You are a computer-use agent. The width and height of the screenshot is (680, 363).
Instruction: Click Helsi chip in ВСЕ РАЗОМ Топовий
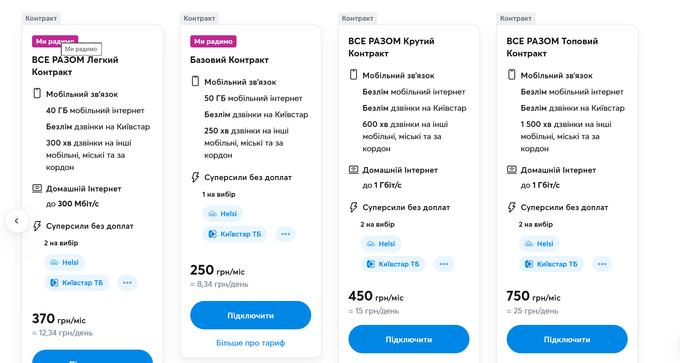click(x=539, y=244)
